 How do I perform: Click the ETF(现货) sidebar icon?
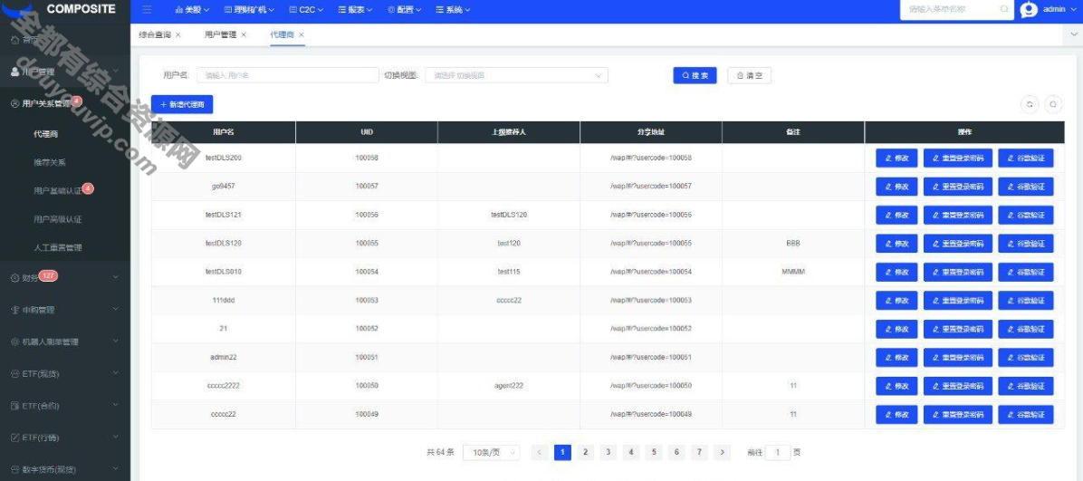[x=15, y=373]
